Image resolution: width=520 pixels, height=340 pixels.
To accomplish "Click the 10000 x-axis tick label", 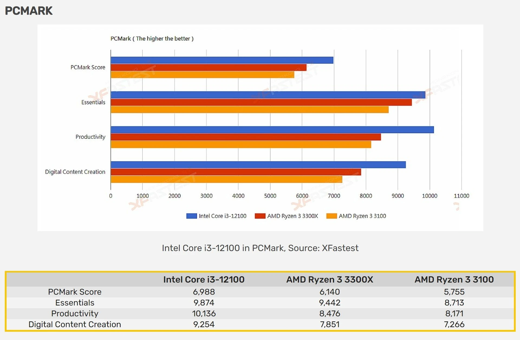I will pos(430,196).
